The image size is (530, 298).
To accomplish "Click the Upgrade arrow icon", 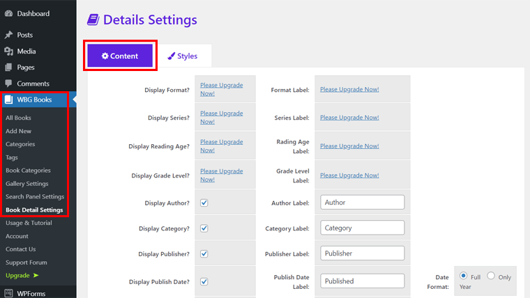I will point(36,276).
